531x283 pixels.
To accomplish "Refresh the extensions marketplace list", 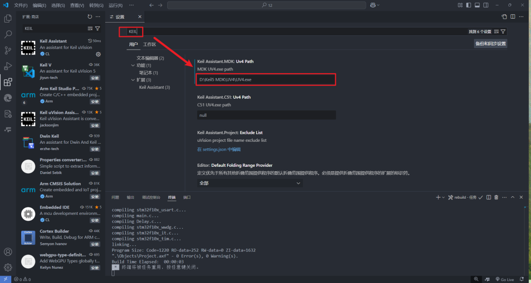I will [x=90, y=17].
